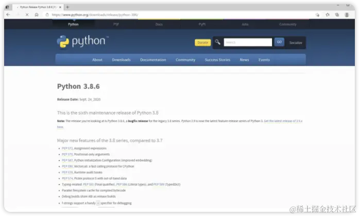Open the PEP 587 link
This screenshot has width=359, height=216.
(67, 160)
